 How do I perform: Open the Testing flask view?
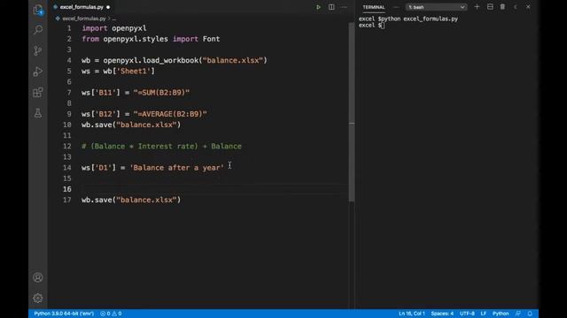pyautogui.click(x=38, y=113)
